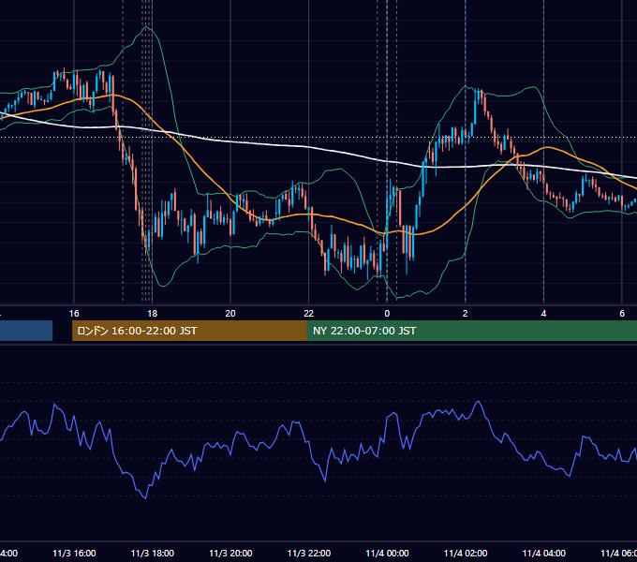Click the upper axis hour label 4
The height and width of the screenshot is (562, 637).
click(x=543, y=314)
